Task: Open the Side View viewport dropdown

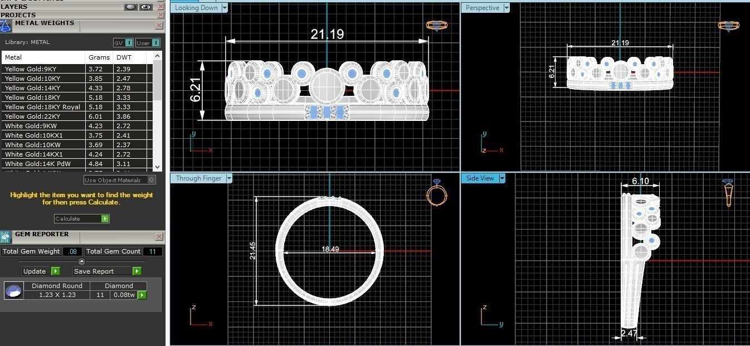Action: [502, 178]
